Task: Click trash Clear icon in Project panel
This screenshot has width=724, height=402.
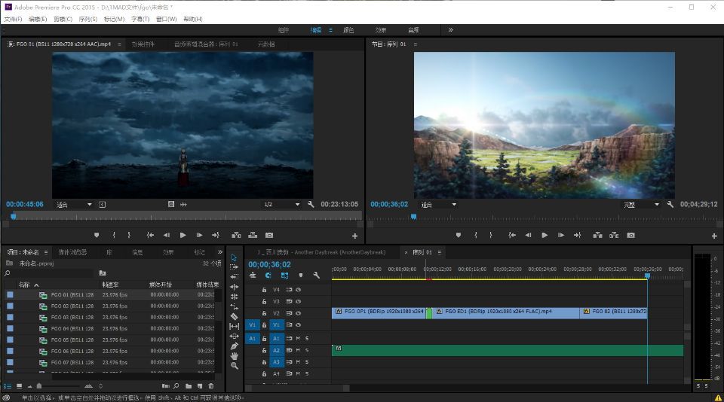Action: [x=211, y=386]
